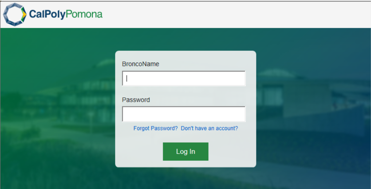Click the Cal Poly Pomona octagon logo
Image resolution: width=371 pixels, height=189 pixels.
tap(15, 15)
